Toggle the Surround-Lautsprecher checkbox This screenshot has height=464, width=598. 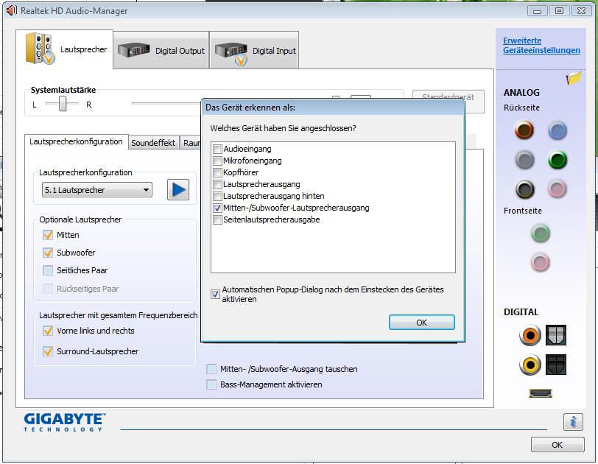pyautogui.click(x=48, y=351)
